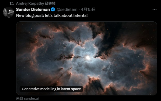This screenshot has width=161, height=101.
Task: Click the 已转帖 repost label
Action: [x=50, y=4]
